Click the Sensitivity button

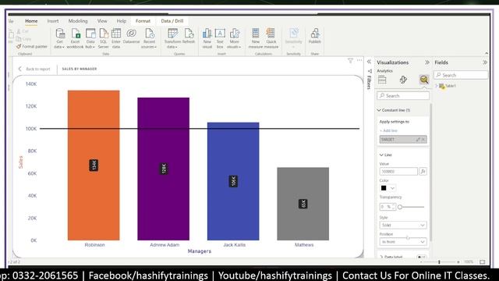tap(293, 38)
